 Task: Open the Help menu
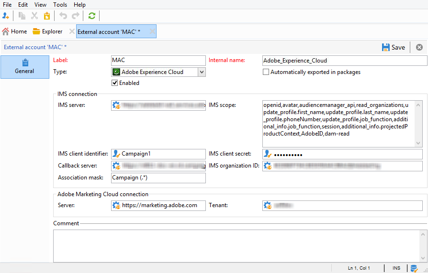click(79, 5)
